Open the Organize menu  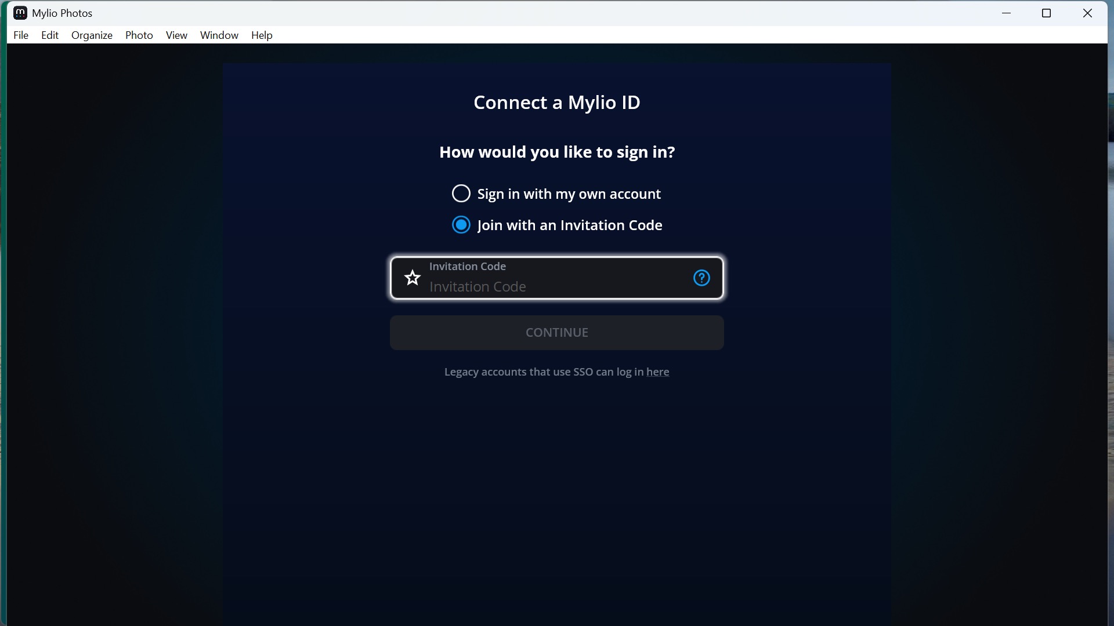click(92, 35)
